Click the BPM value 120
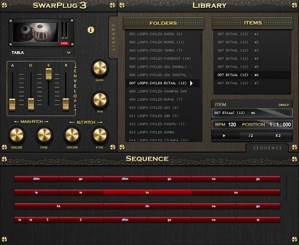 coord(232,125)
